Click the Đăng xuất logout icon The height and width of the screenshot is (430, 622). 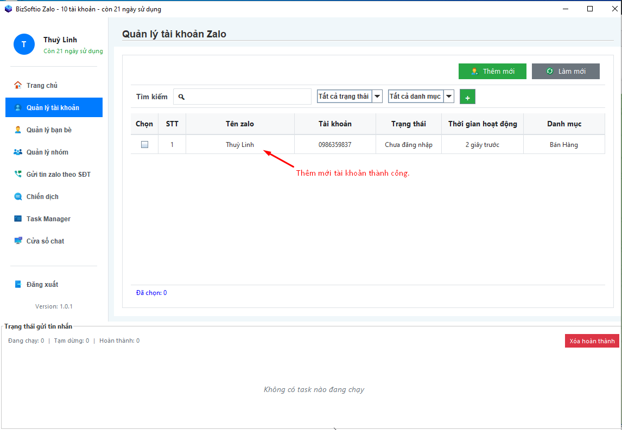point(18,284)
